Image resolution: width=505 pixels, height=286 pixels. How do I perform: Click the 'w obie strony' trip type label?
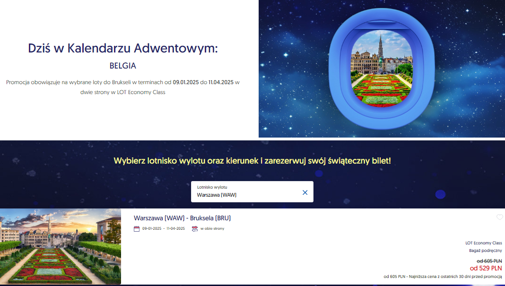pyautogui.click(x=212, y=229)
